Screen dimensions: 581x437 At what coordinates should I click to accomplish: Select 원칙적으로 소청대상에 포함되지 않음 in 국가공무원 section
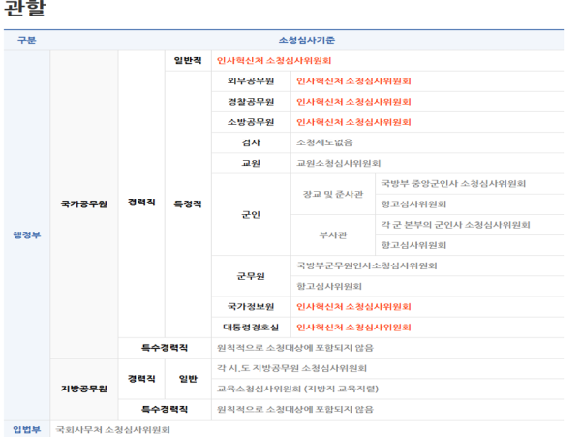pyautogui.click(x=295, y=348)
